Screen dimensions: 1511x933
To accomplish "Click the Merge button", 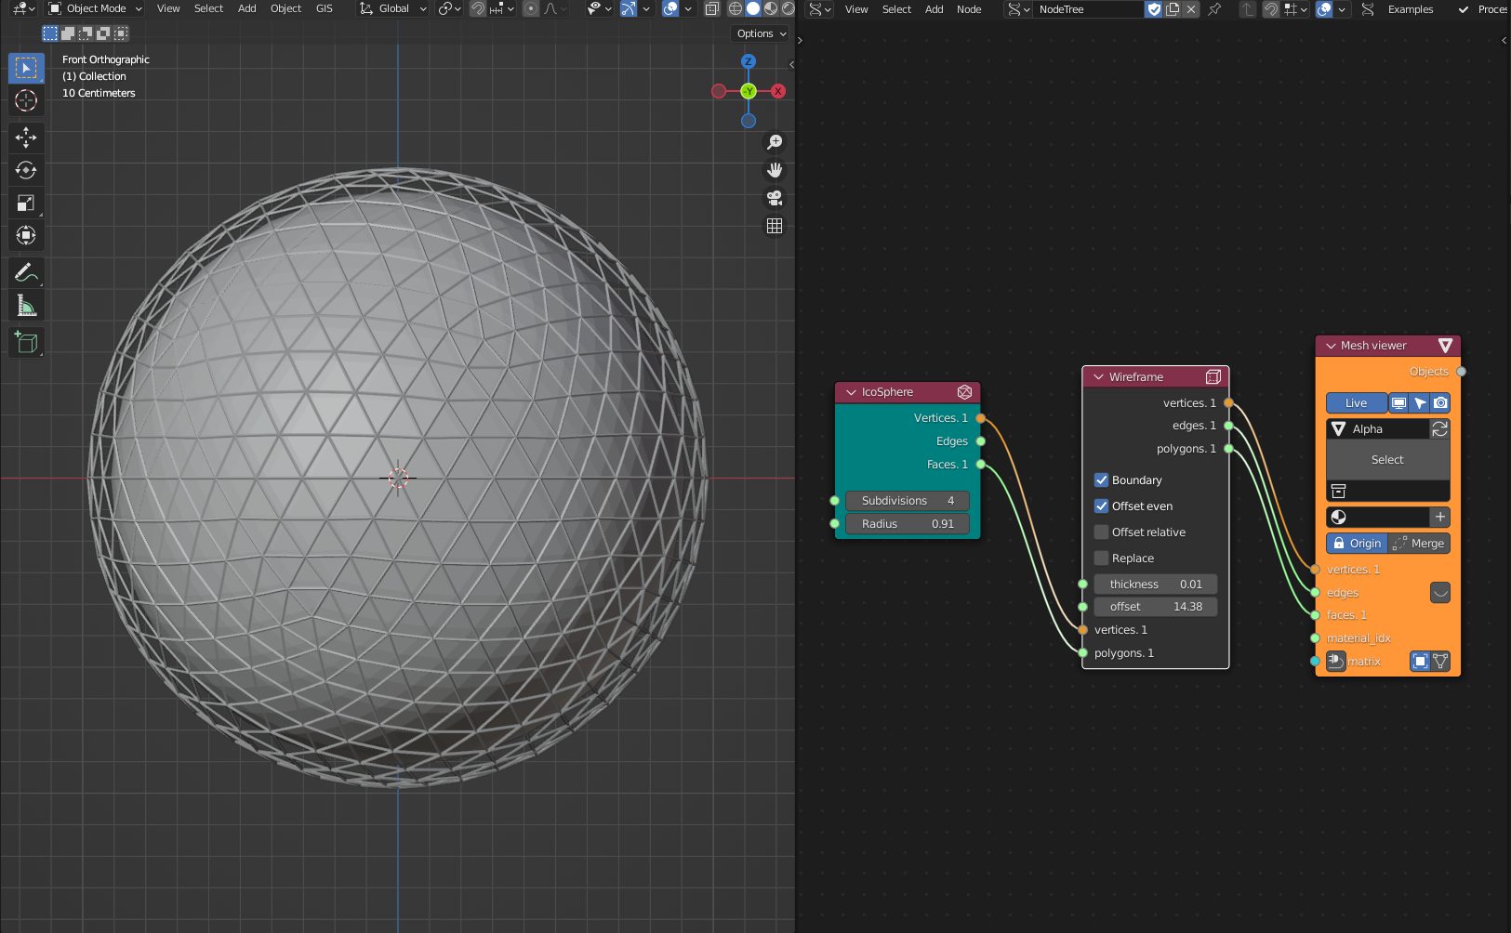I will (1420, 544).
